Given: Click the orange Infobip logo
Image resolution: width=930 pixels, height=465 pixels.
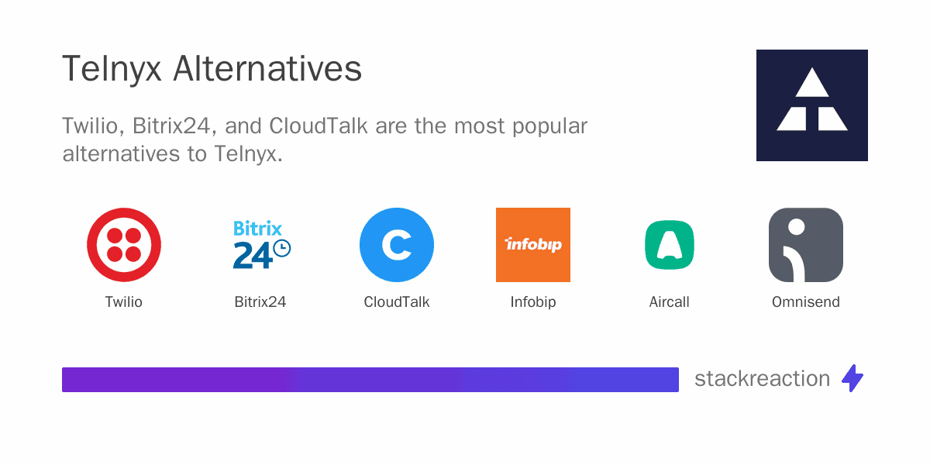Looking at the screenshot, I should point(533,245).
